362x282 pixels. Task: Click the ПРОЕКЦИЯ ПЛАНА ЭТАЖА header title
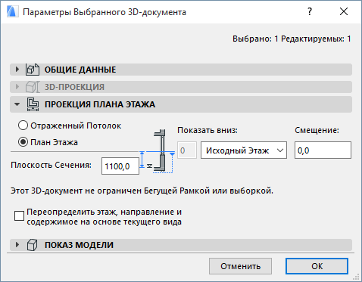pos(100,104)
